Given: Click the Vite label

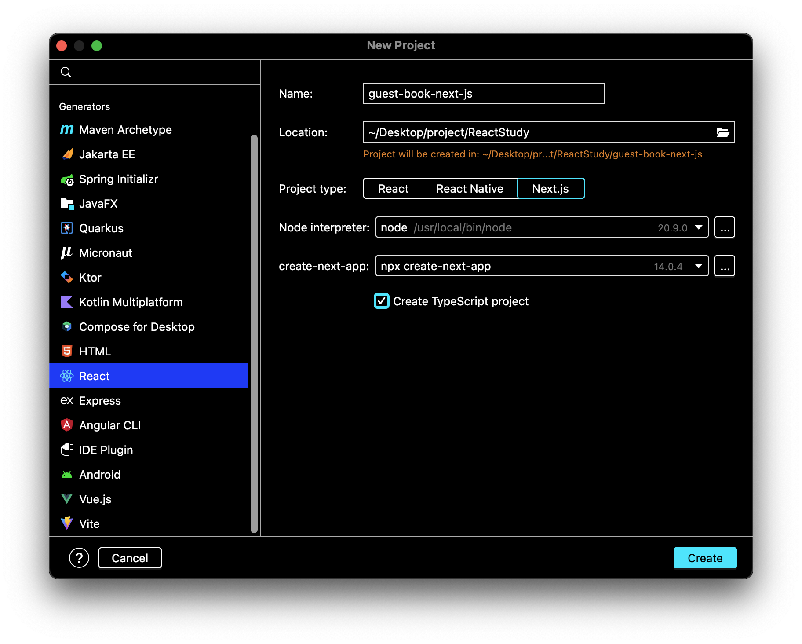Looking at the screenshot, I should [x=89, y=524].
